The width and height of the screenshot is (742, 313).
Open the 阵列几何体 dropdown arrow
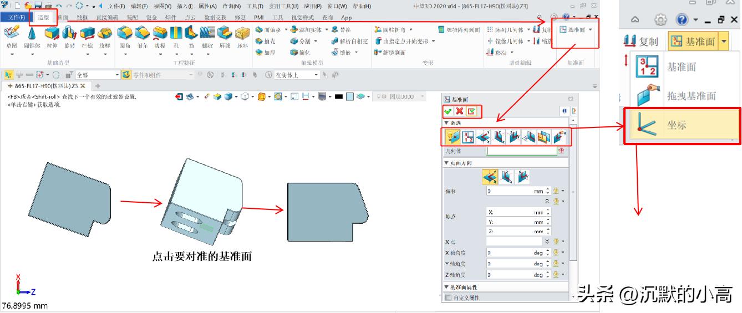pos(529,29)
